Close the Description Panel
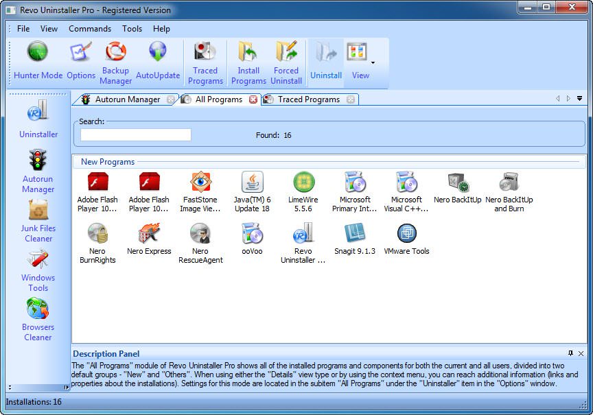 pyautogui.click(x=581, y=353)
